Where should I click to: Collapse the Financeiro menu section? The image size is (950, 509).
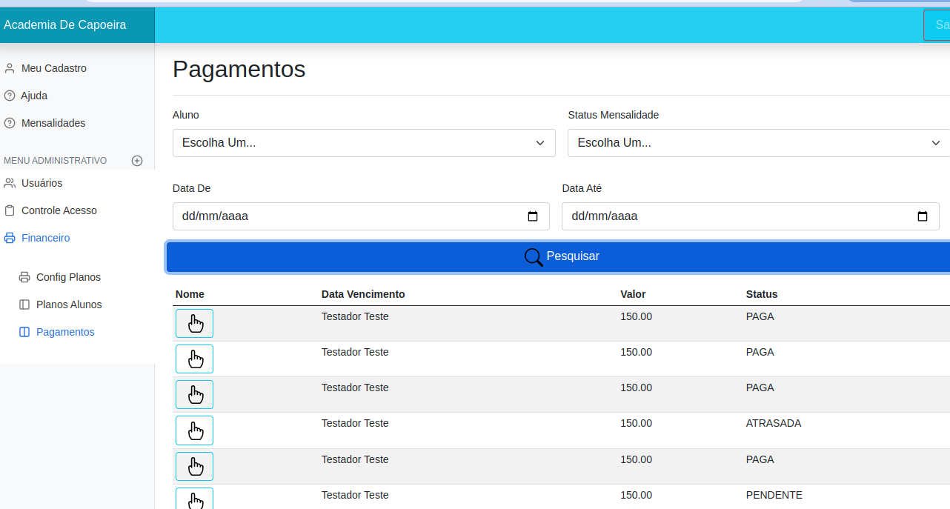coord(45,238)
